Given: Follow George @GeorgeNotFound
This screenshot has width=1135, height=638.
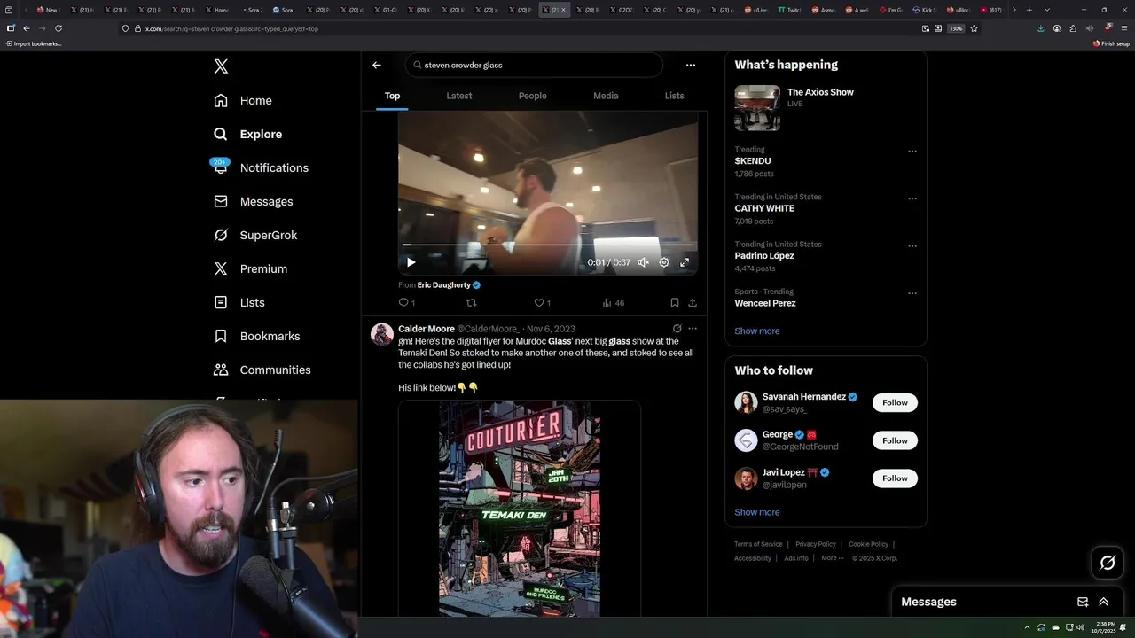Looking at the screenshot, I should pos(895,440).
